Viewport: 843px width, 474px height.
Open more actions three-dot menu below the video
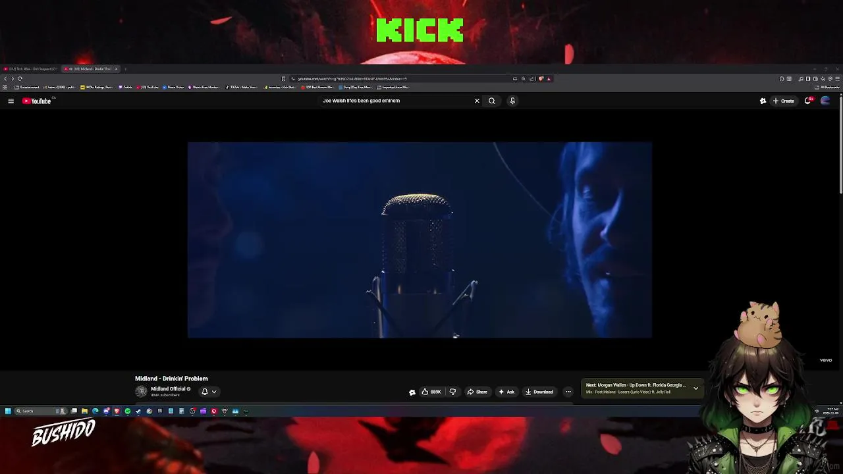pos(568,392)
